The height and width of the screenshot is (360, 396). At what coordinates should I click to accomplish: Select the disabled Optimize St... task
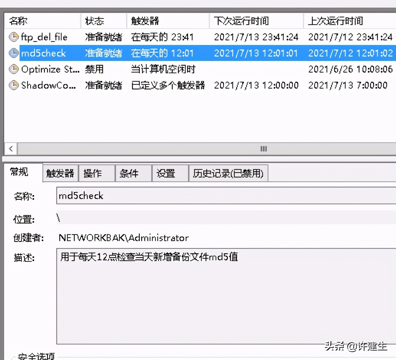coord(49,69)
